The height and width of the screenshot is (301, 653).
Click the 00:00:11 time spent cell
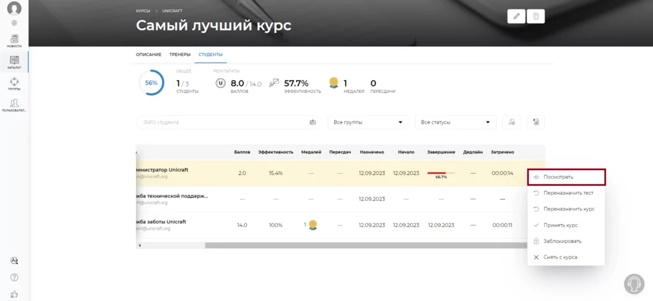[503, 225]
